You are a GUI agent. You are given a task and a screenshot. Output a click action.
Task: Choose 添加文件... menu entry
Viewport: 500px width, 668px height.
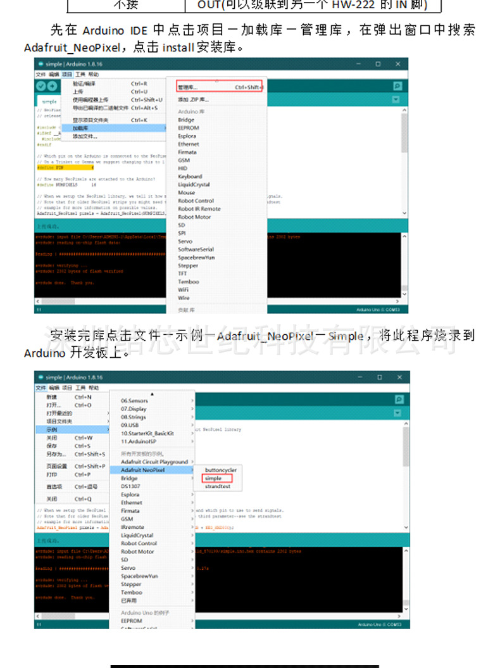point(113,136)
